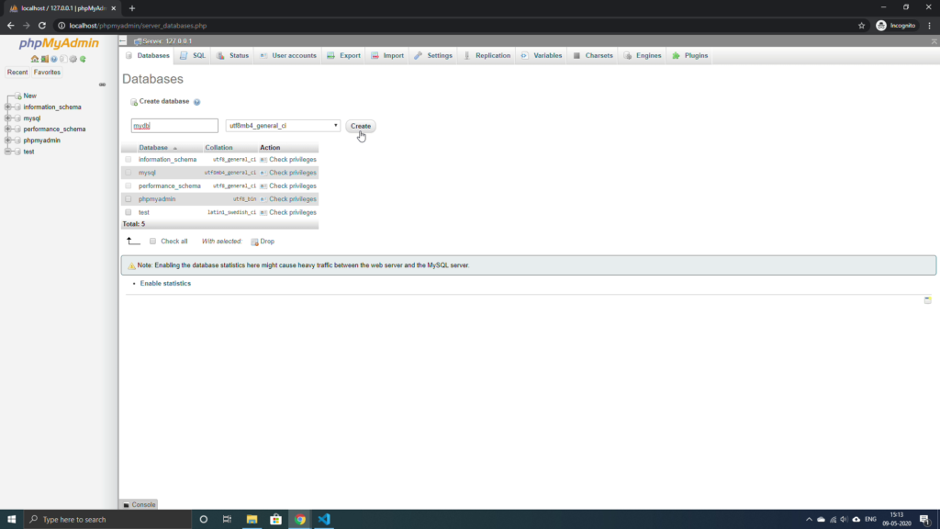Click the New database icon in tree
Viewport: 940px width, 529px height.
click(18, 96)
